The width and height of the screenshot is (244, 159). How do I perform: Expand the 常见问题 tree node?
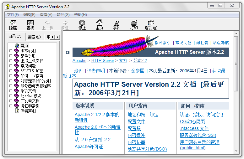(11, 66)
